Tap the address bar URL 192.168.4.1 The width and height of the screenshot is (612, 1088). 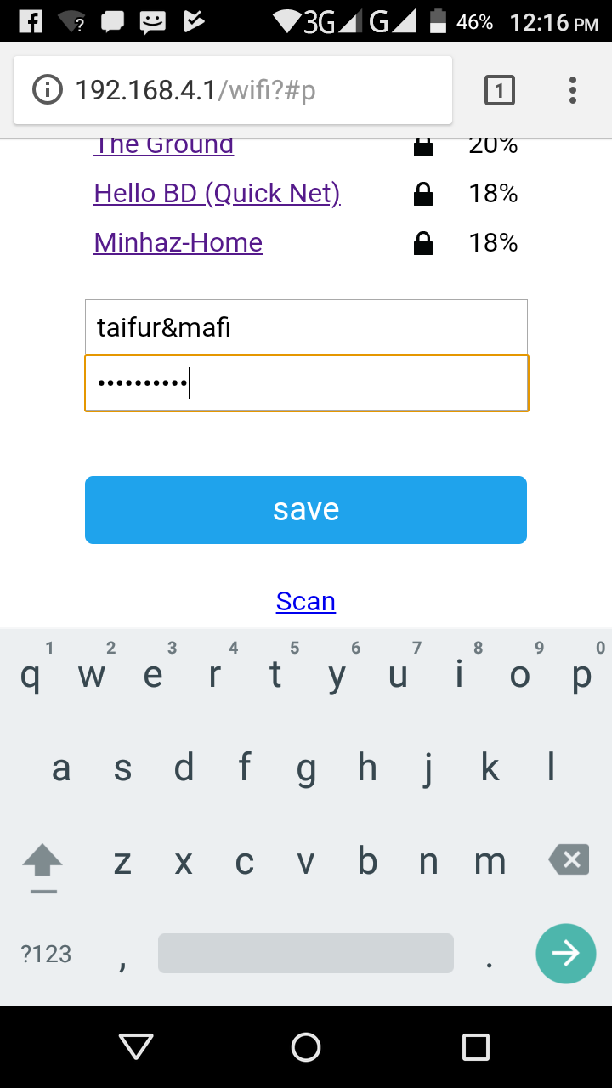195,90
